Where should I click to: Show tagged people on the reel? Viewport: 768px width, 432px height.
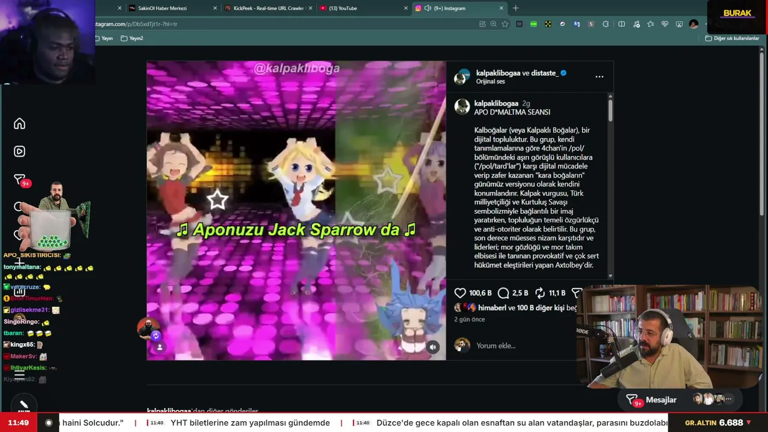160,347
